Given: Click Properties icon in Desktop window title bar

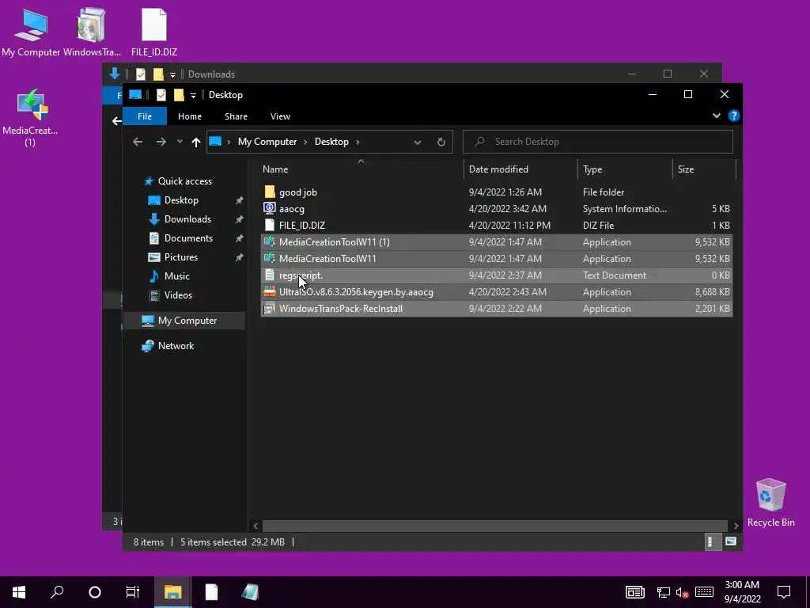Looking at the screenshot, I should (x=161, y=95).
